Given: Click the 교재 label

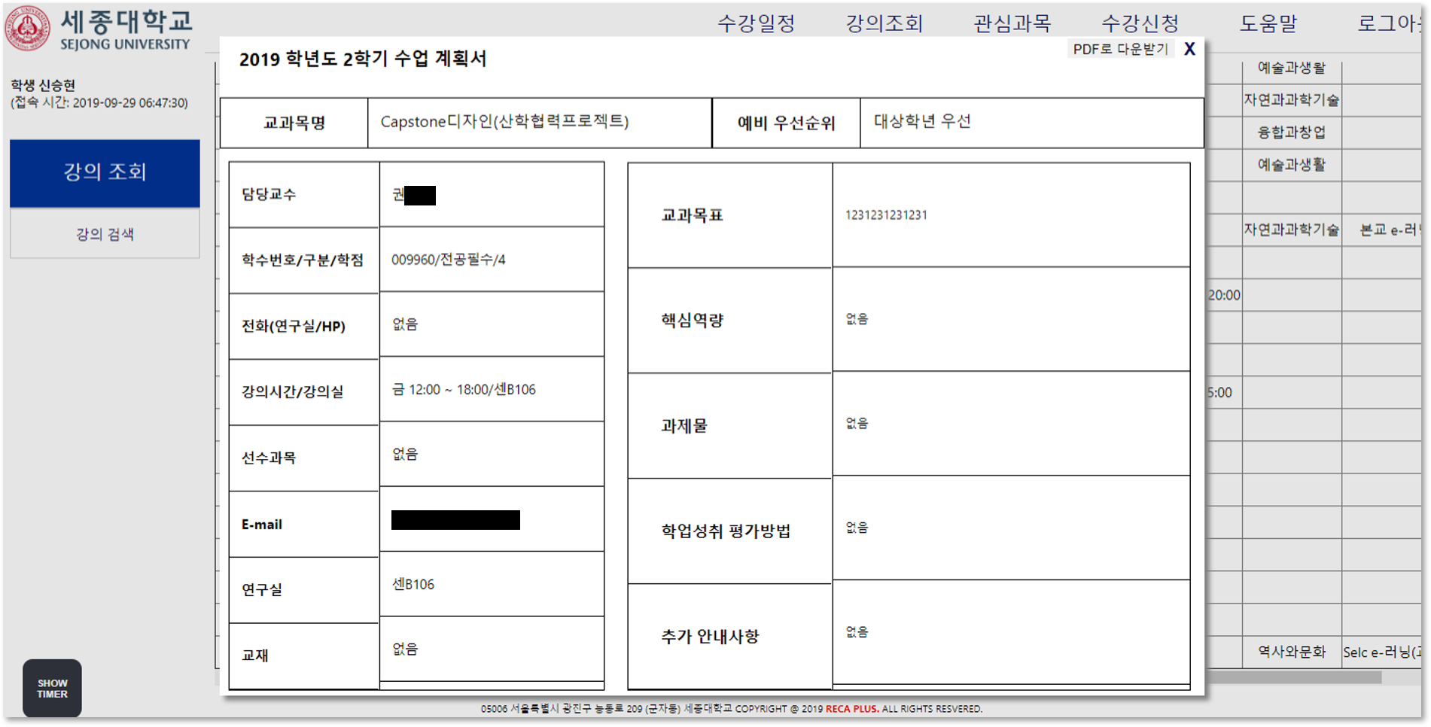Looking at the screenshot, I should click(255, 656).
